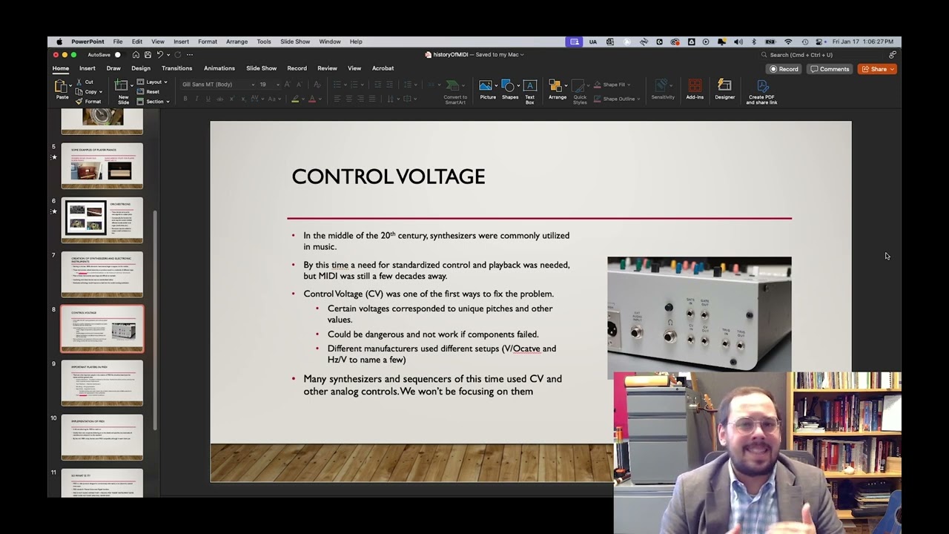
Task: Select slide 6 thumbnail Orchestrions
Action: 102,220
